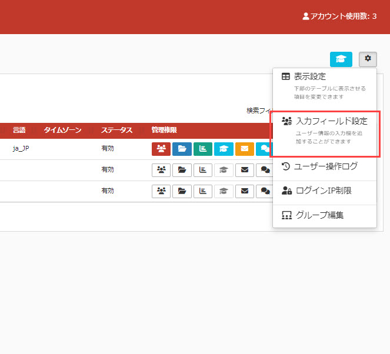The width and height of the screenshot is (390, 354).
Task: Open ユーザー操作ログ from the menu
Action: (x=325, y=166)
